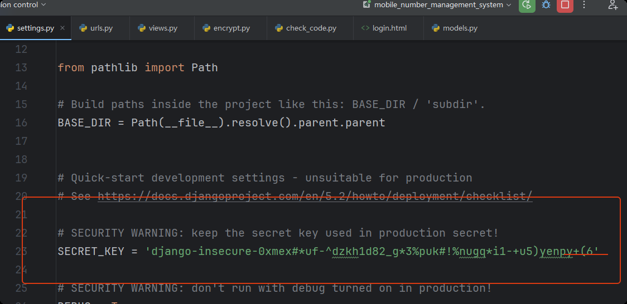Toggle breakpoint at line number 16
The height and width of the screenshot is (304, 627).
pos(21,122)
